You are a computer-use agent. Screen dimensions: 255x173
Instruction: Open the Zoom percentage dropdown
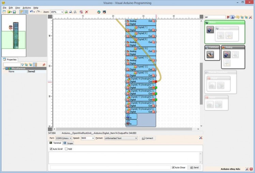click(x=62, y=12)
